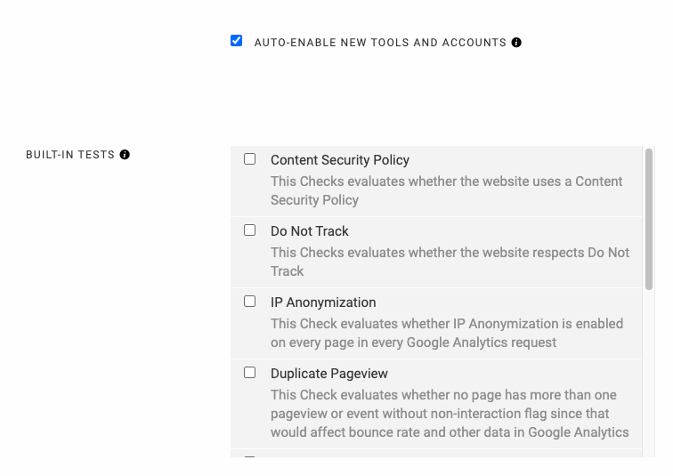Screen dimensions: 673x476
Task: Tick the Do Not Track checkbox
Action: point(250,230)
